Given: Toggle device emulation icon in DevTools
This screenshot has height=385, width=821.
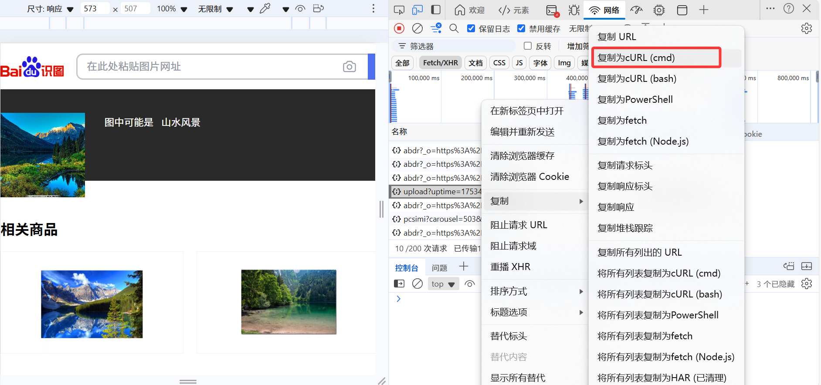Looking at the screenshot, I should pos(417,10).
